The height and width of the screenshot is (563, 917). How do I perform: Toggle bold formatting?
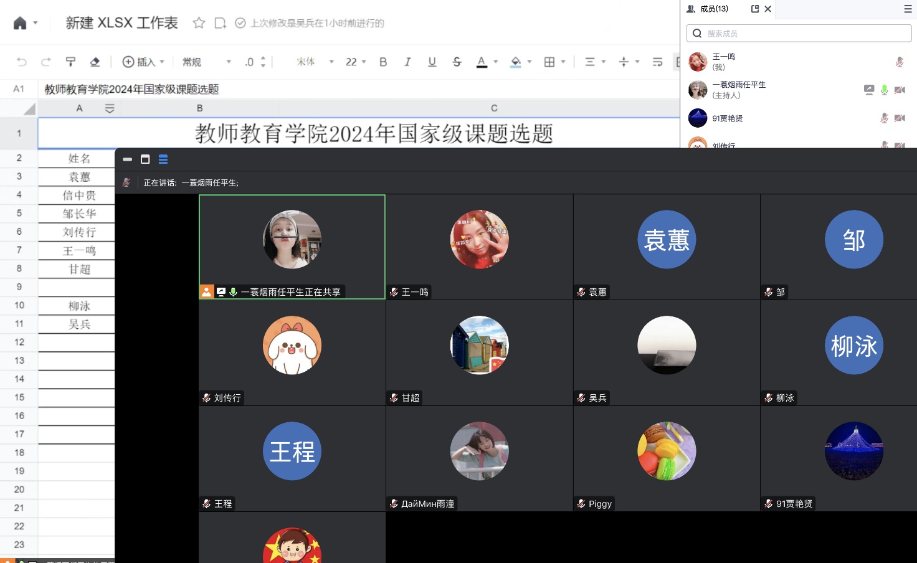383,62
